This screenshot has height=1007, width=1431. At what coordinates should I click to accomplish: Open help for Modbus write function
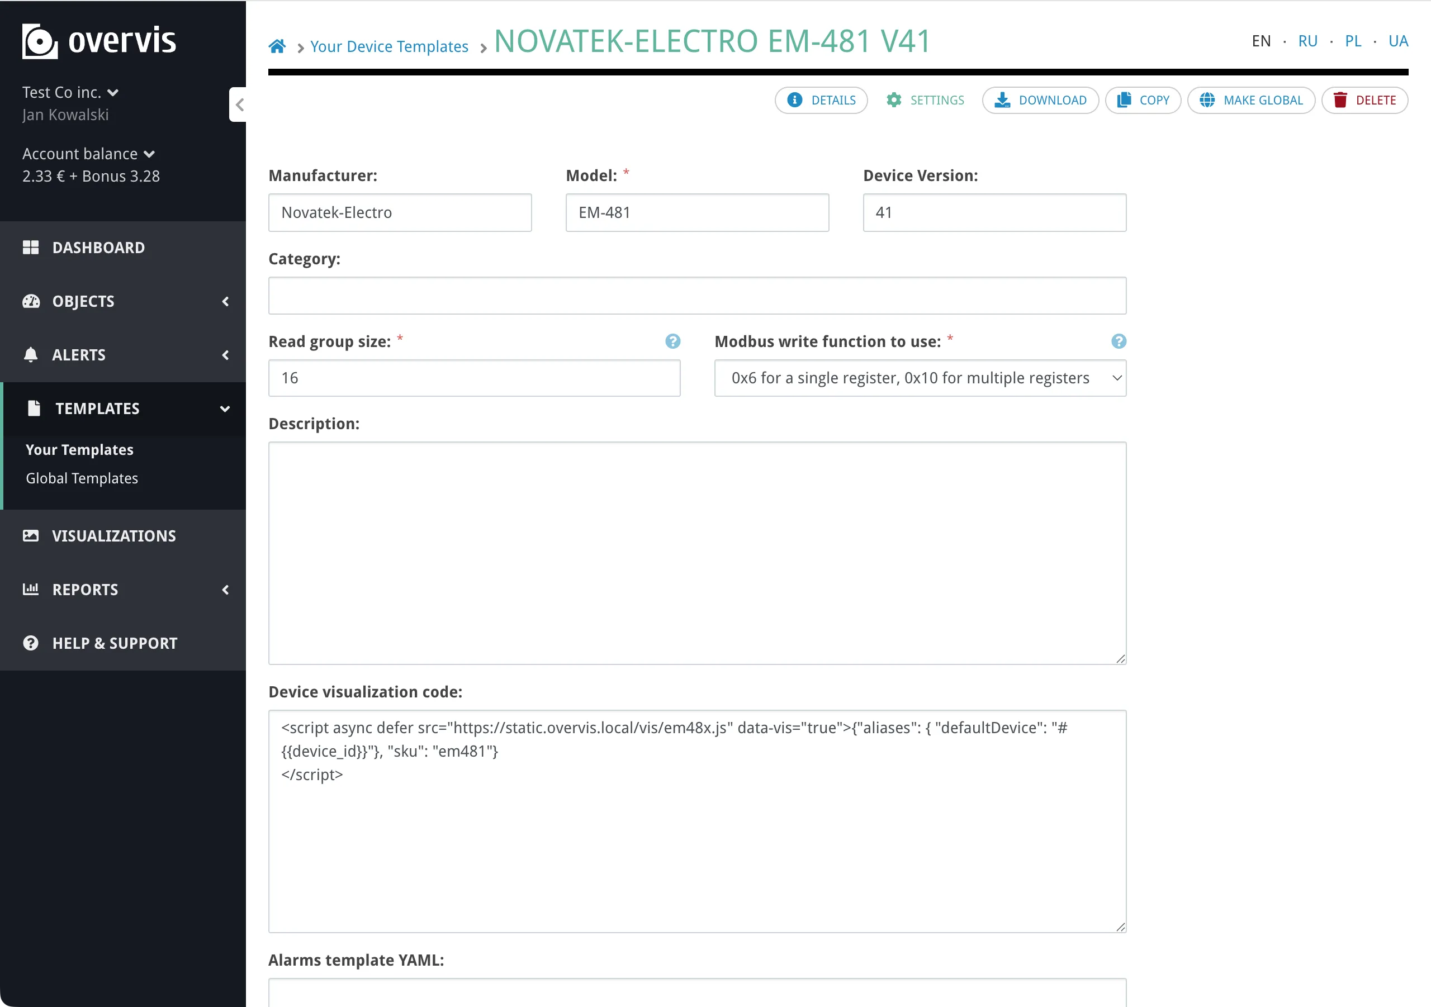click(x=1118, y=341)
